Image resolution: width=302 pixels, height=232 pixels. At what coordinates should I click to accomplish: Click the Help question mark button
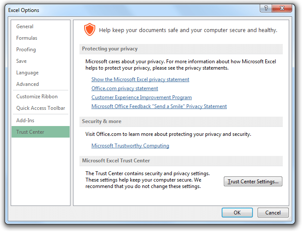266,9
